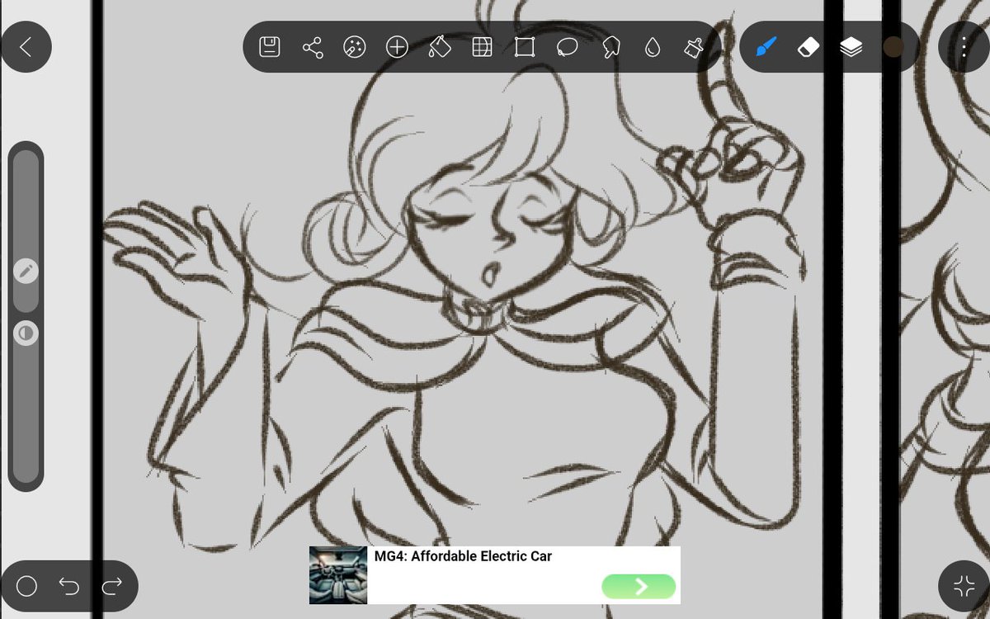
Task: Adjust brush size slider pencil handle
Action: pos(26,271)
